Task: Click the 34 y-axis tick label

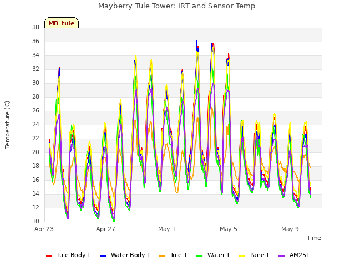Action: 35,55
